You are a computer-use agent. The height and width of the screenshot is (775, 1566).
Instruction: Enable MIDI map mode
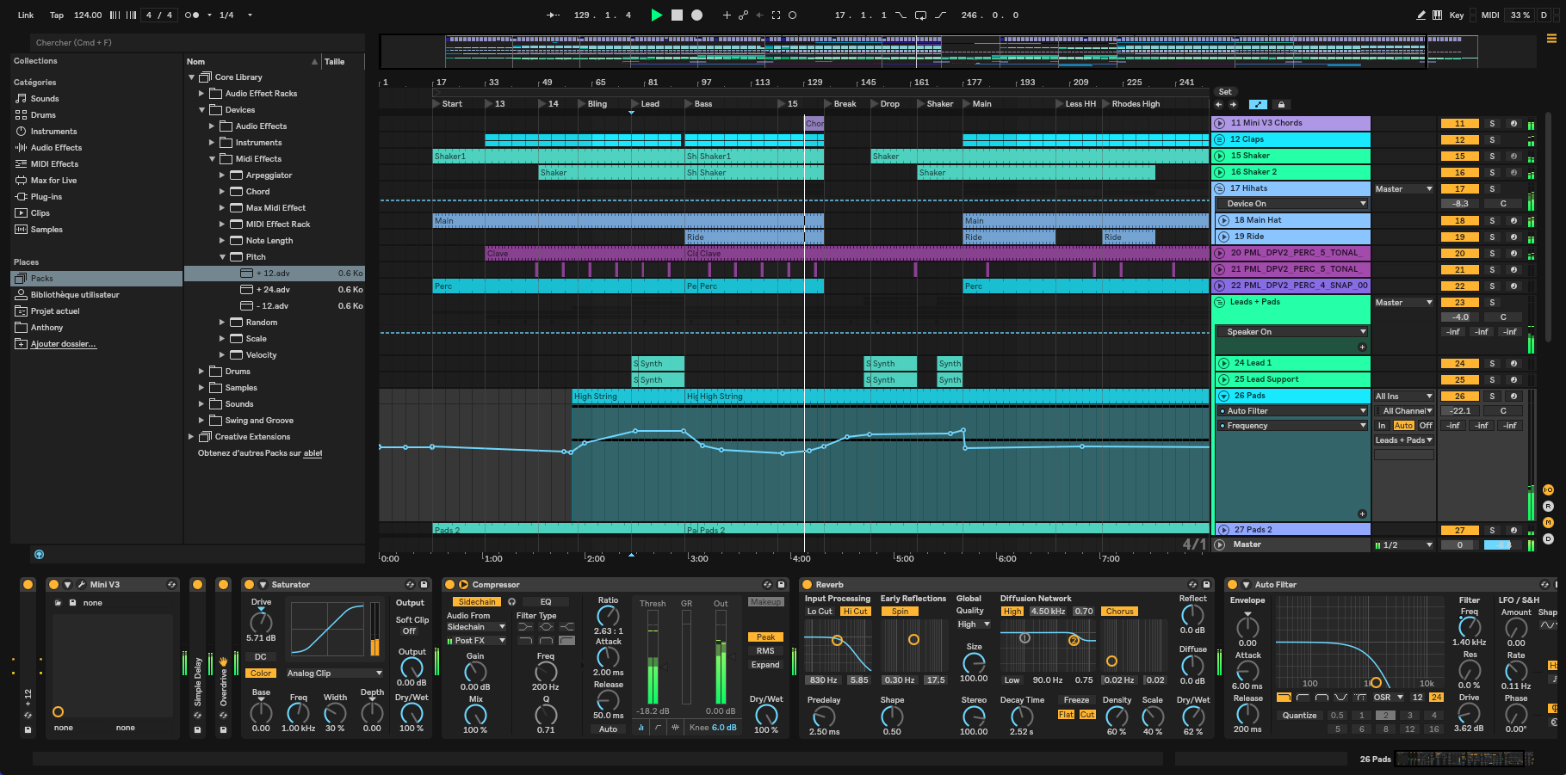coord(1490,15)
